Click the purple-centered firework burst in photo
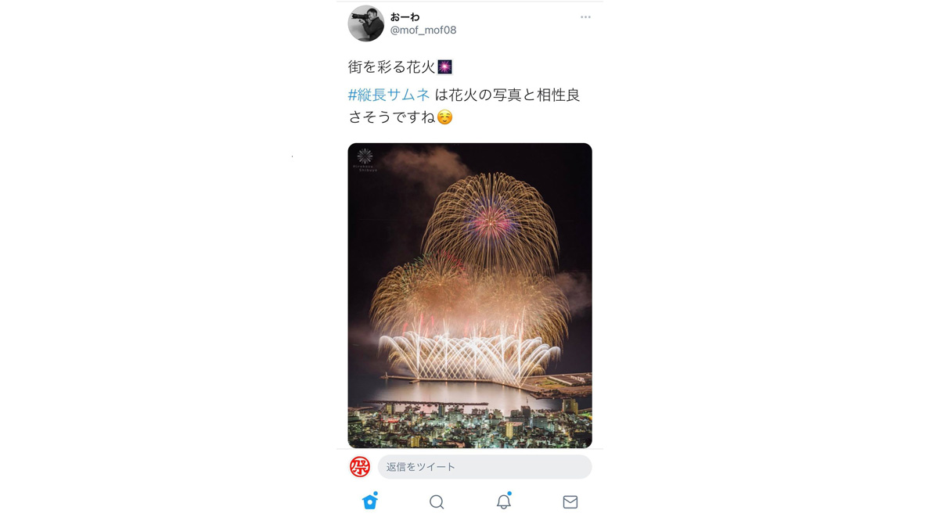This screenshot has height=528, width=939. pos(491,223)
